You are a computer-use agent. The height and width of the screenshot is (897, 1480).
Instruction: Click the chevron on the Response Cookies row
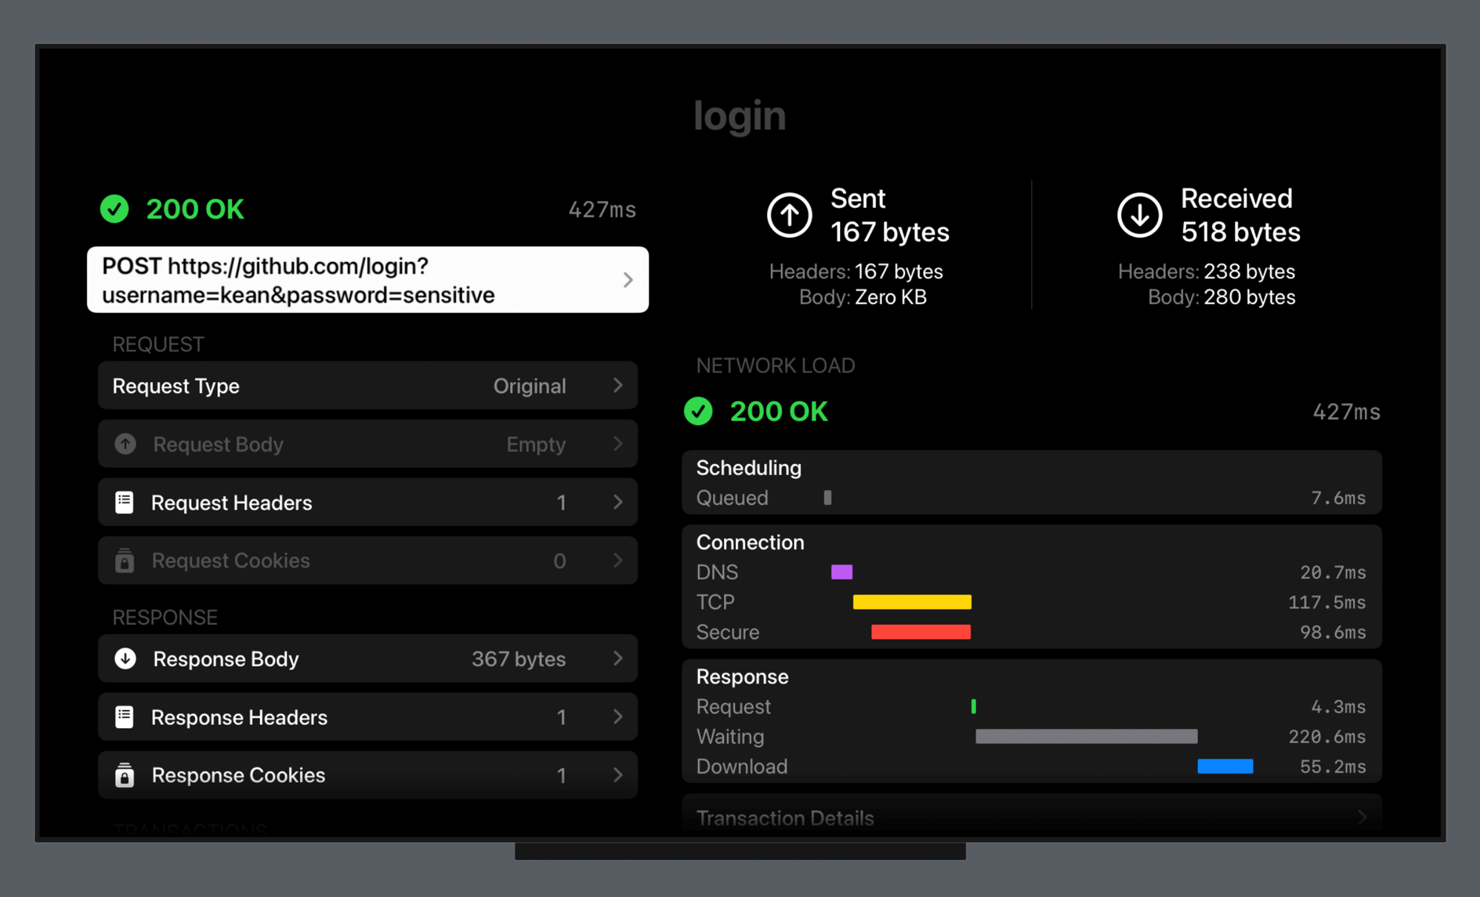tap(618, 774)
